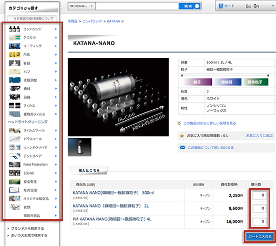Expand the ケミカル category arrow

point(56,37)
